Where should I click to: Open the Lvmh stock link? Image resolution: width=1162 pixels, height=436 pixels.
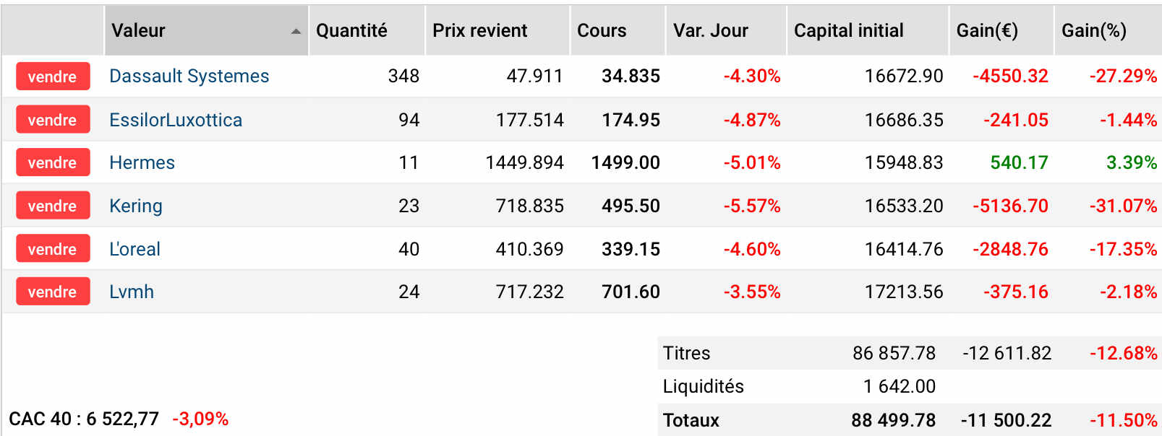pos(132,292)
